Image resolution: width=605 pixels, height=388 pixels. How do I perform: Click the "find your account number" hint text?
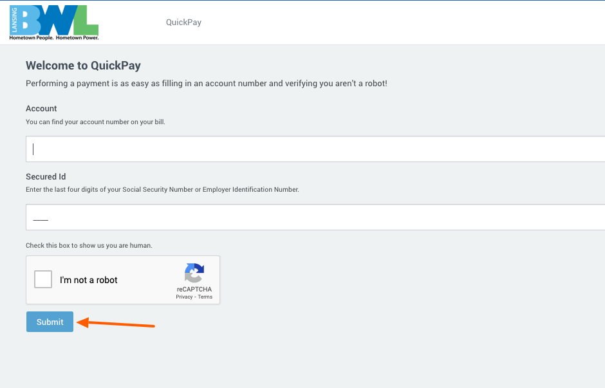pyautogui.click(x=95, y=122)
